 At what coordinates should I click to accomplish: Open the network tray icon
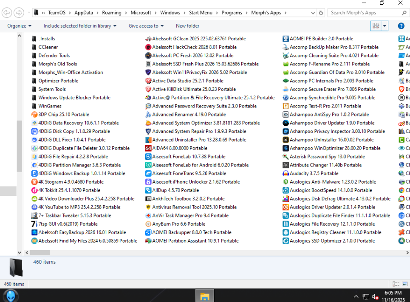[x=366, y=297]
